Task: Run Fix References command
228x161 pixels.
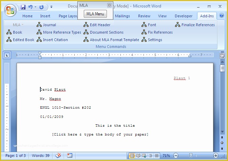Action: pos(157,32)
